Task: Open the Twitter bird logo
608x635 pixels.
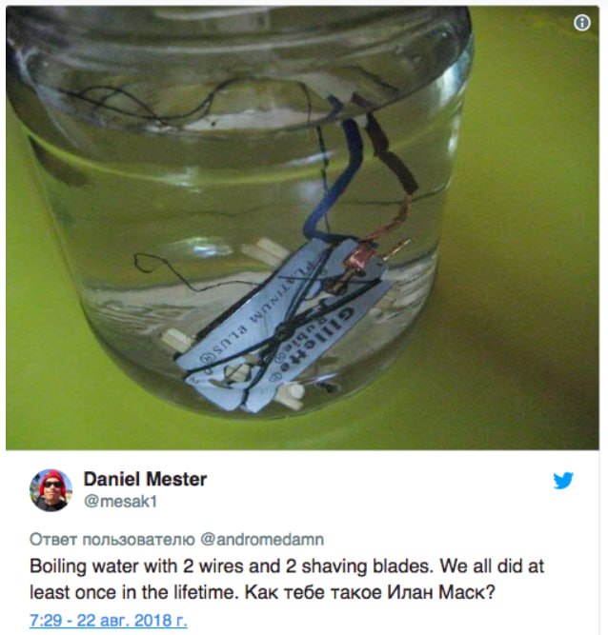Action: 563,481
